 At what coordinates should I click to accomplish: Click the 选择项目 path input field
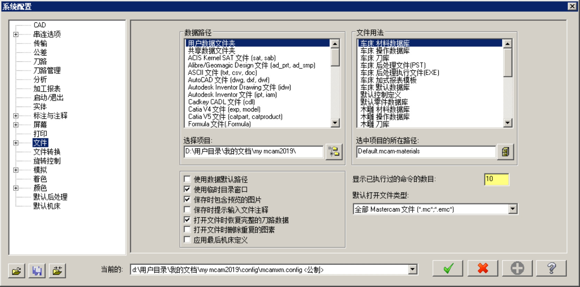tap(254, 152)
